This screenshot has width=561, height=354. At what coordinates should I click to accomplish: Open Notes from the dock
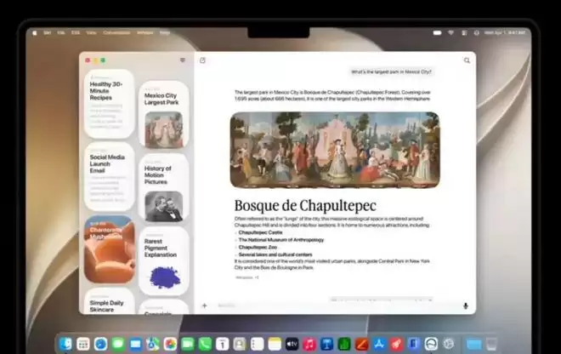click(x=275, y=345)
